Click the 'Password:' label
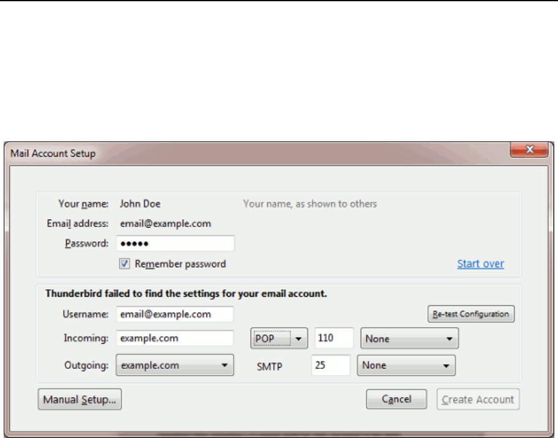This screenshot has width=558, height=438. (86, 243)
